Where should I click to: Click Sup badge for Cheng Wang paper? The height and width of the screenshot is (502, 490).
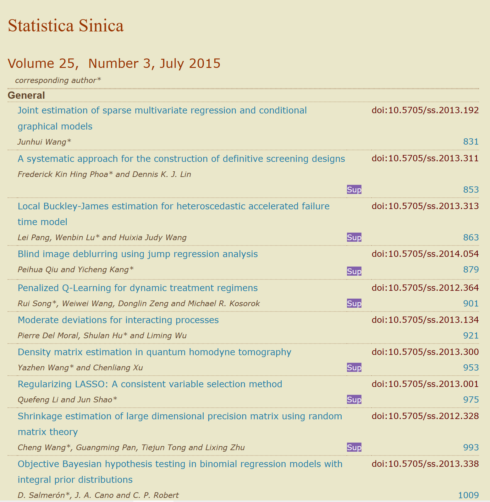click(354, 447)
